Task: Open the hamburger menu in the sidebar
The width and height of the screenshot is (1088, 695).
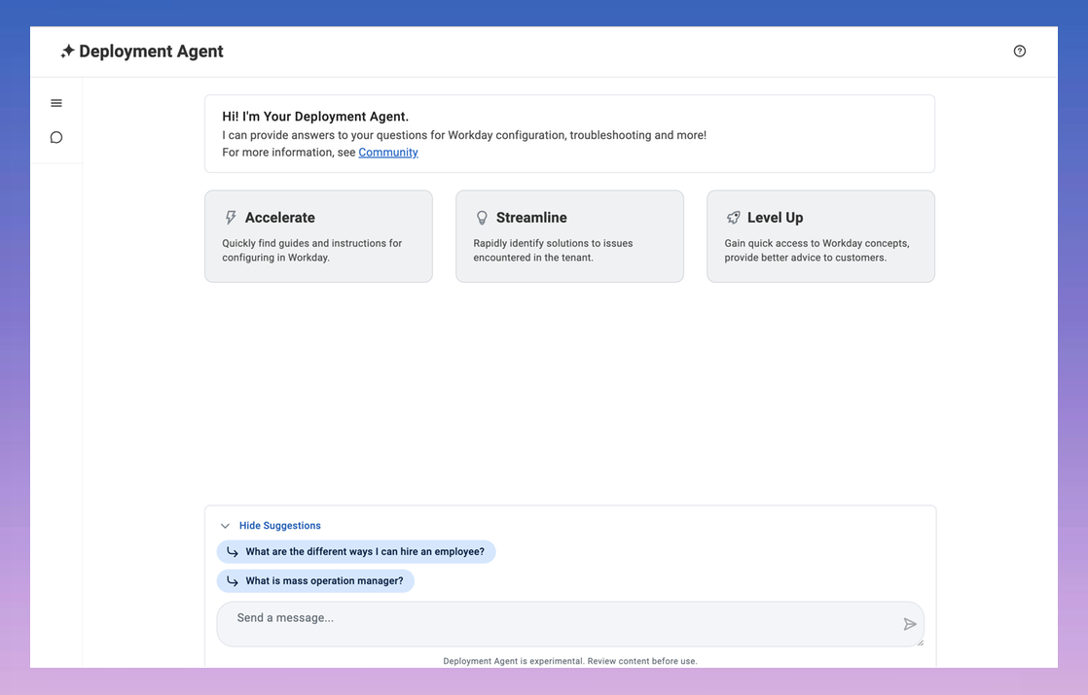Action: pyautogui.click(x=56, y=103)
